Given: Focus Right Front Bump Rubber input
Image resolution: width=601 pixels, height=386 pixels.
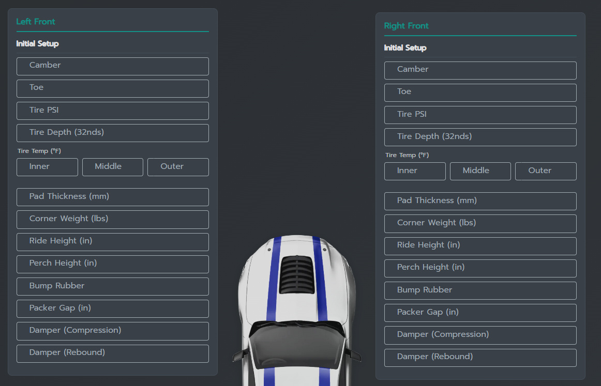Looking at the screenshot, I should (480, 290).
